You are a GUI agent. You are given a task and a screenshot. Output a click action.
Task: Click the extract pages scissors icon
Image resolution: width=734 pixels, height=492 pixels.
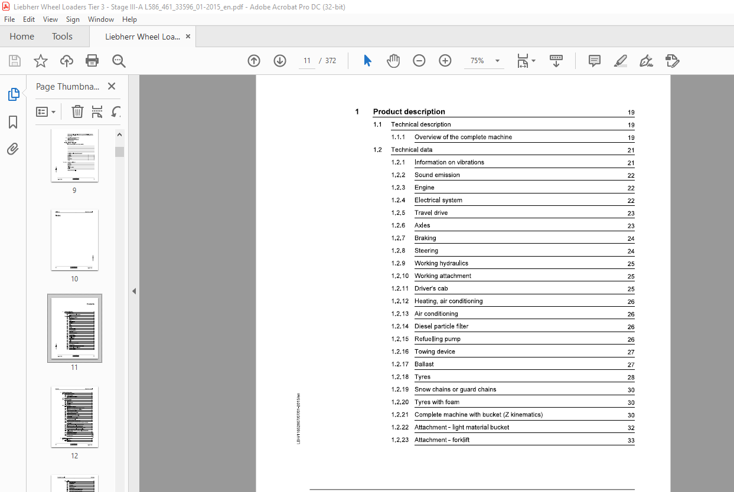97,111
